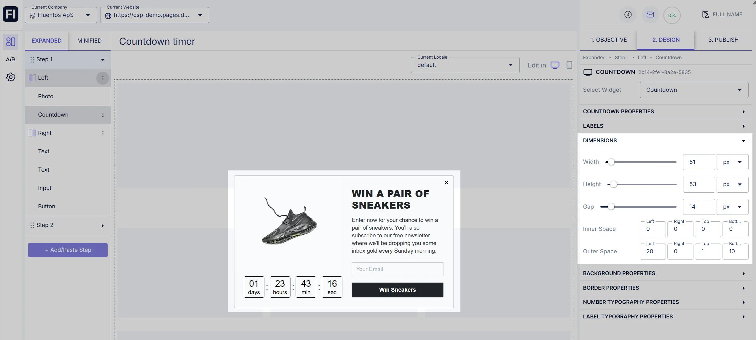Open the Select Widget Countdown dropdown
756x340 pixels.
click(x=693, y=90)
